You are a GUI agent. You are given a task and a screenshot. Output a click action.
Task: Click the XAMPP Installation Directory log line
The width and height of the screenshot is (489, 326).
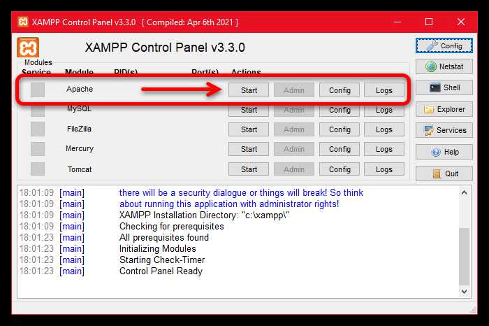click(x=204, y=215)
